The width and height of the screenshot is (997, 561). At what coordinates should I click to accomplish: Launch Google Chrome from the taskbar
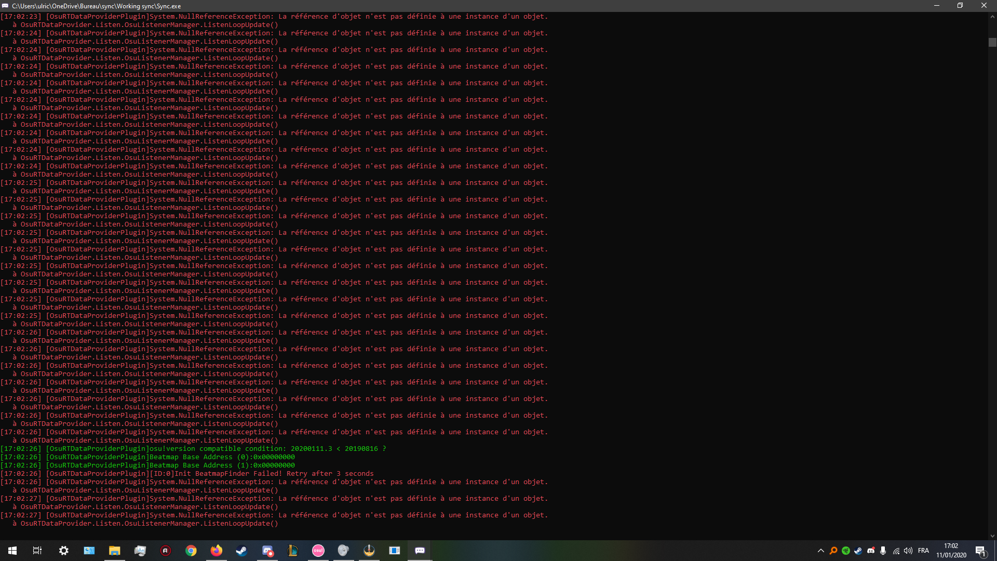[x=191, y=551]
